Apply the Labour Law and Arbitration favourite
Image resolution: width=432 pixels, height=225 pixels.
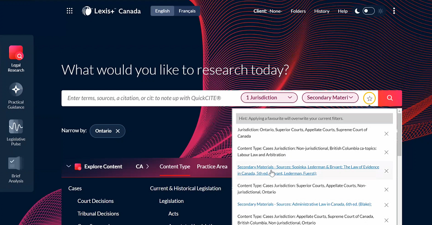click(307, 151)
